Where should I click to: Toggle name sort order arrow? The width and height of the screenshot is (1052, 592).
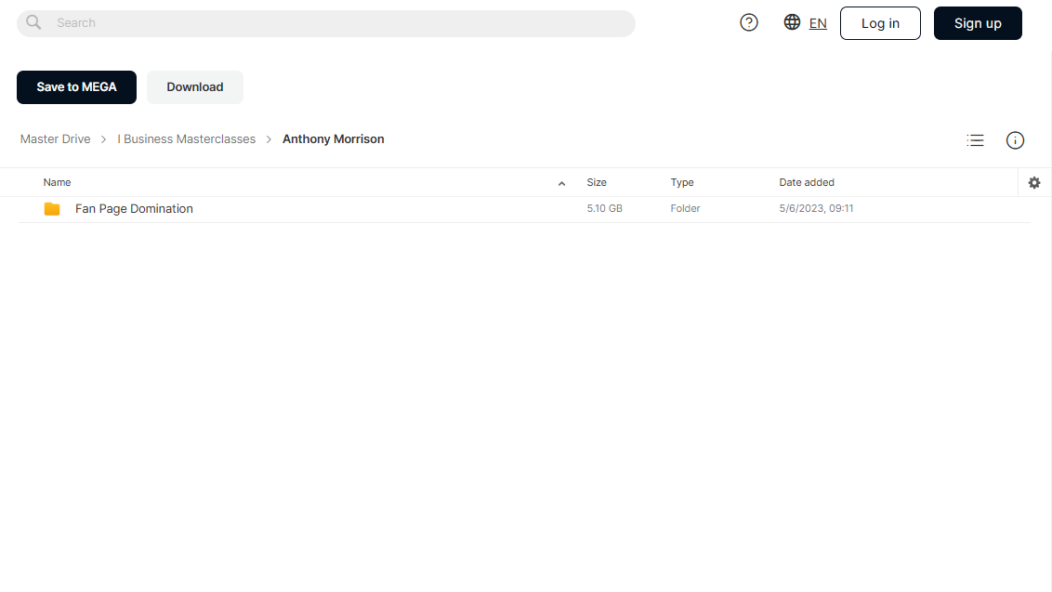tap(561, 183)
